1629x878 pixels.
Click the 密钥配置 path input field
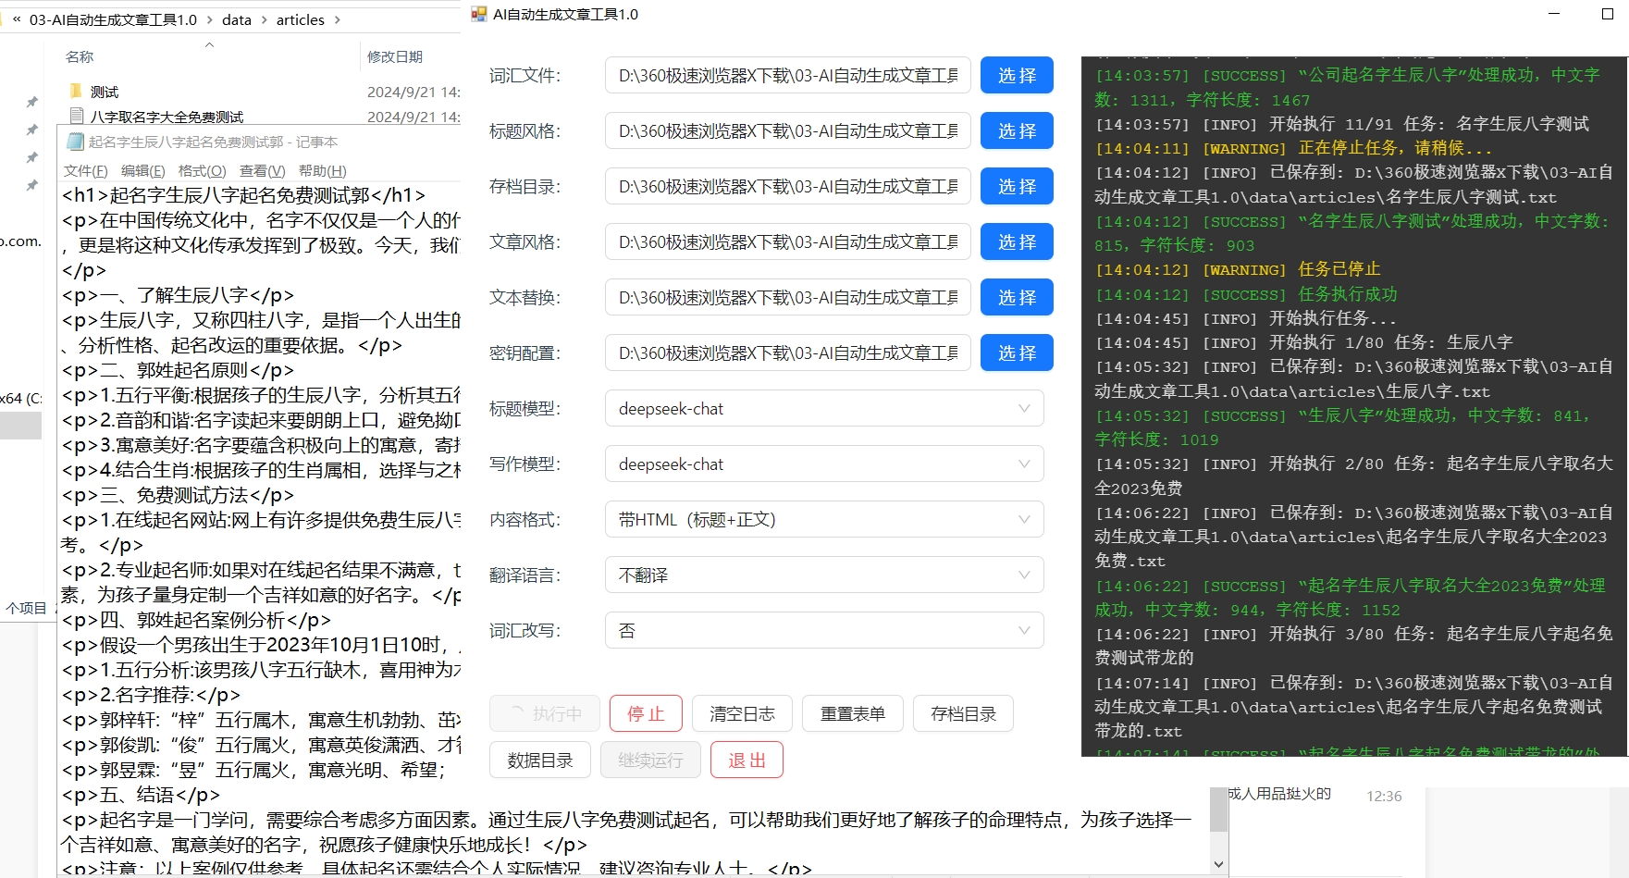[x=788, y=352]
